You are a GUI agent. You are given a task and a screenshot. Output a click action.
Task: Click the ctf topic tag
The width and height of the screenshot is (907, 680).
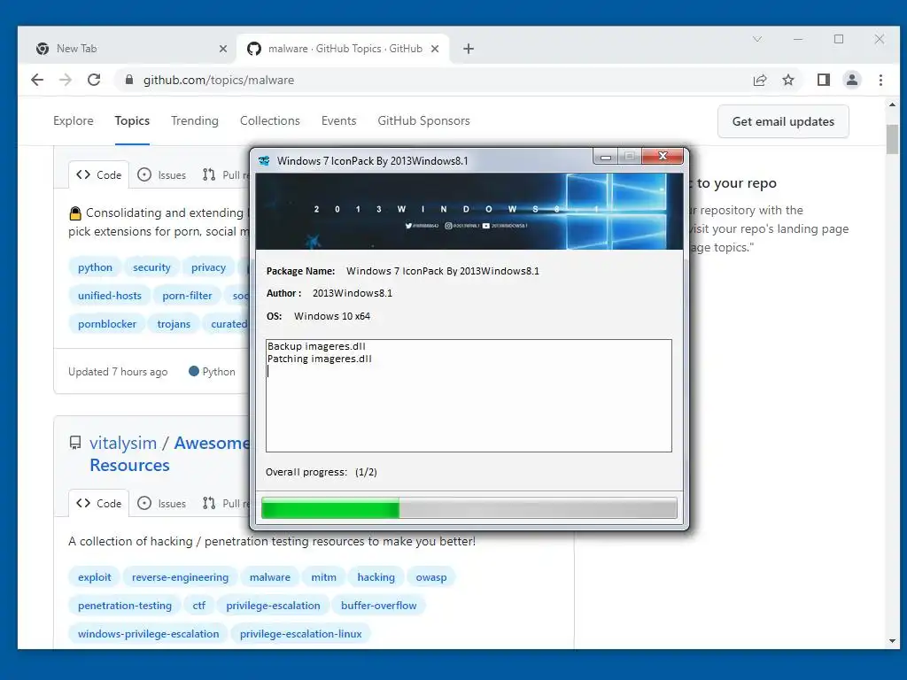click(199, 606)
